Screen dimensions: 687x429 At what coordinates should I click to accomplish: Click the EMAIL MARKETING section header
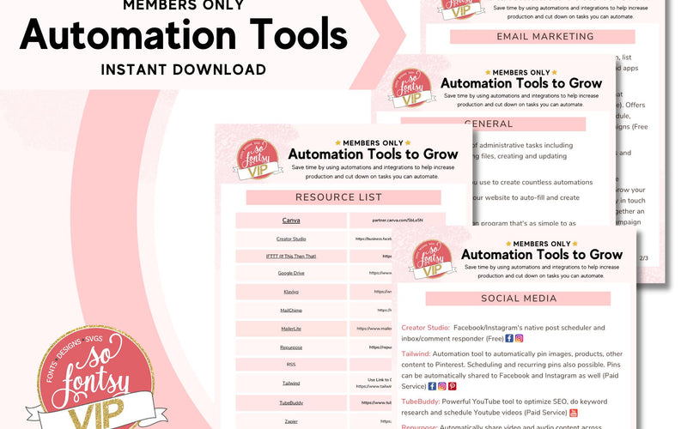pos(543,37)
